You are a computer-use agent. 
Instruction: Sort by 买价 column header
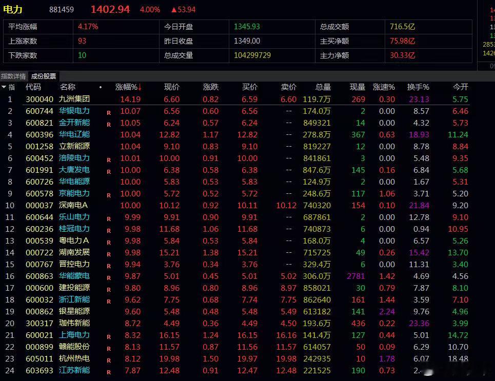pyautogui.click(x=250, y=87)
